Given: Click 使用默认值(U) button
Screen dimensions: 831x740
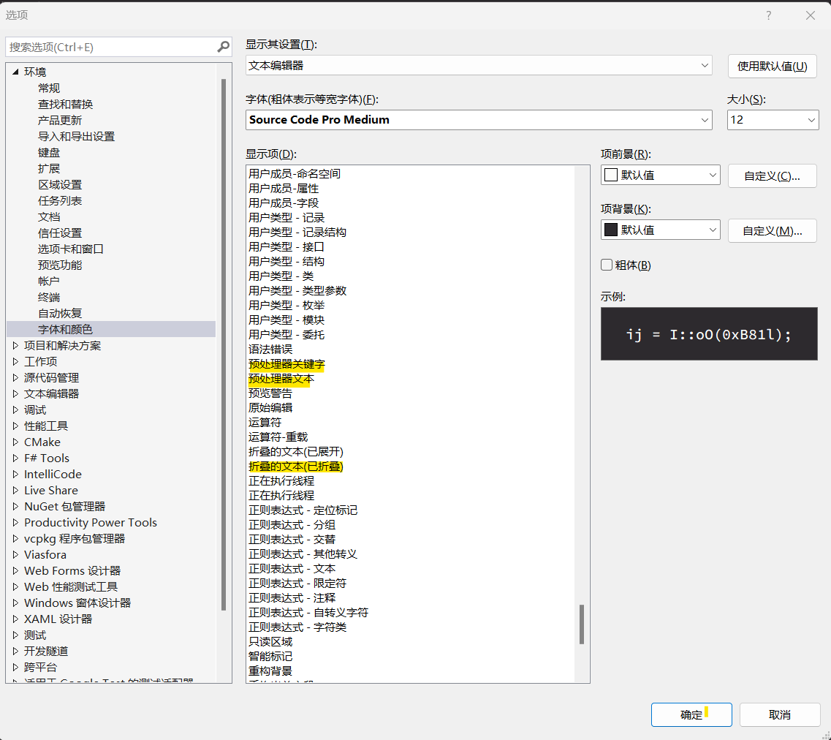Looking at the screenshot, I should 773,66.
